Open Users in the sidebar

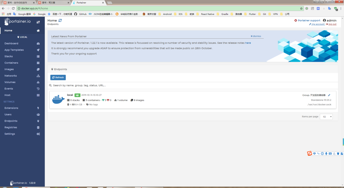(x=22, y=114)
